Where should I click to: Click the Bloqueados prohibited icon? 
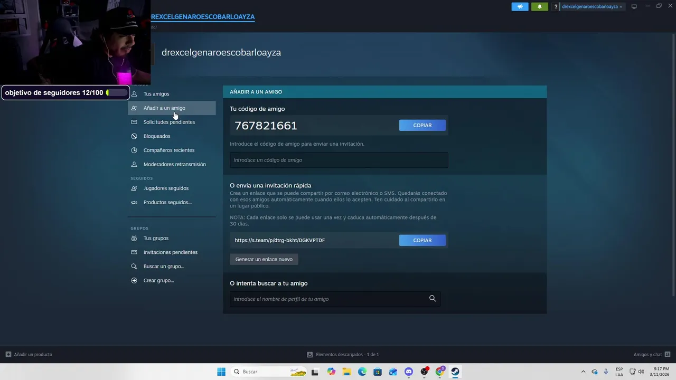[134, 136]
